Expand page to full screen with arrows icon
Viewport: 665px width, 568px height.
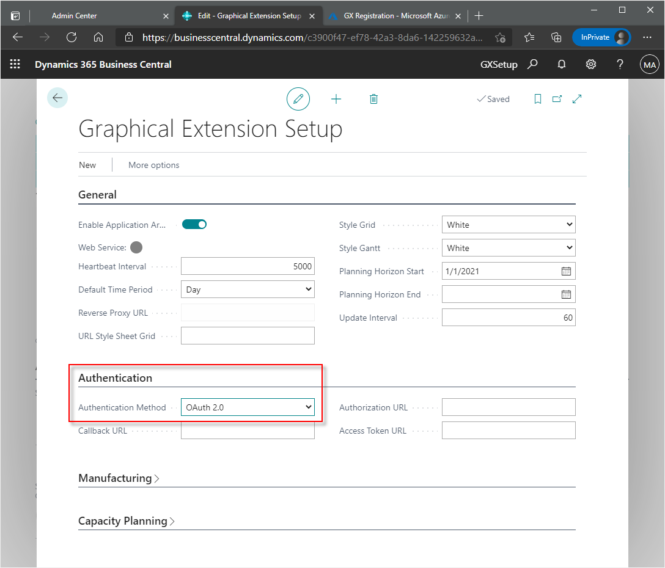coord(577,99)
